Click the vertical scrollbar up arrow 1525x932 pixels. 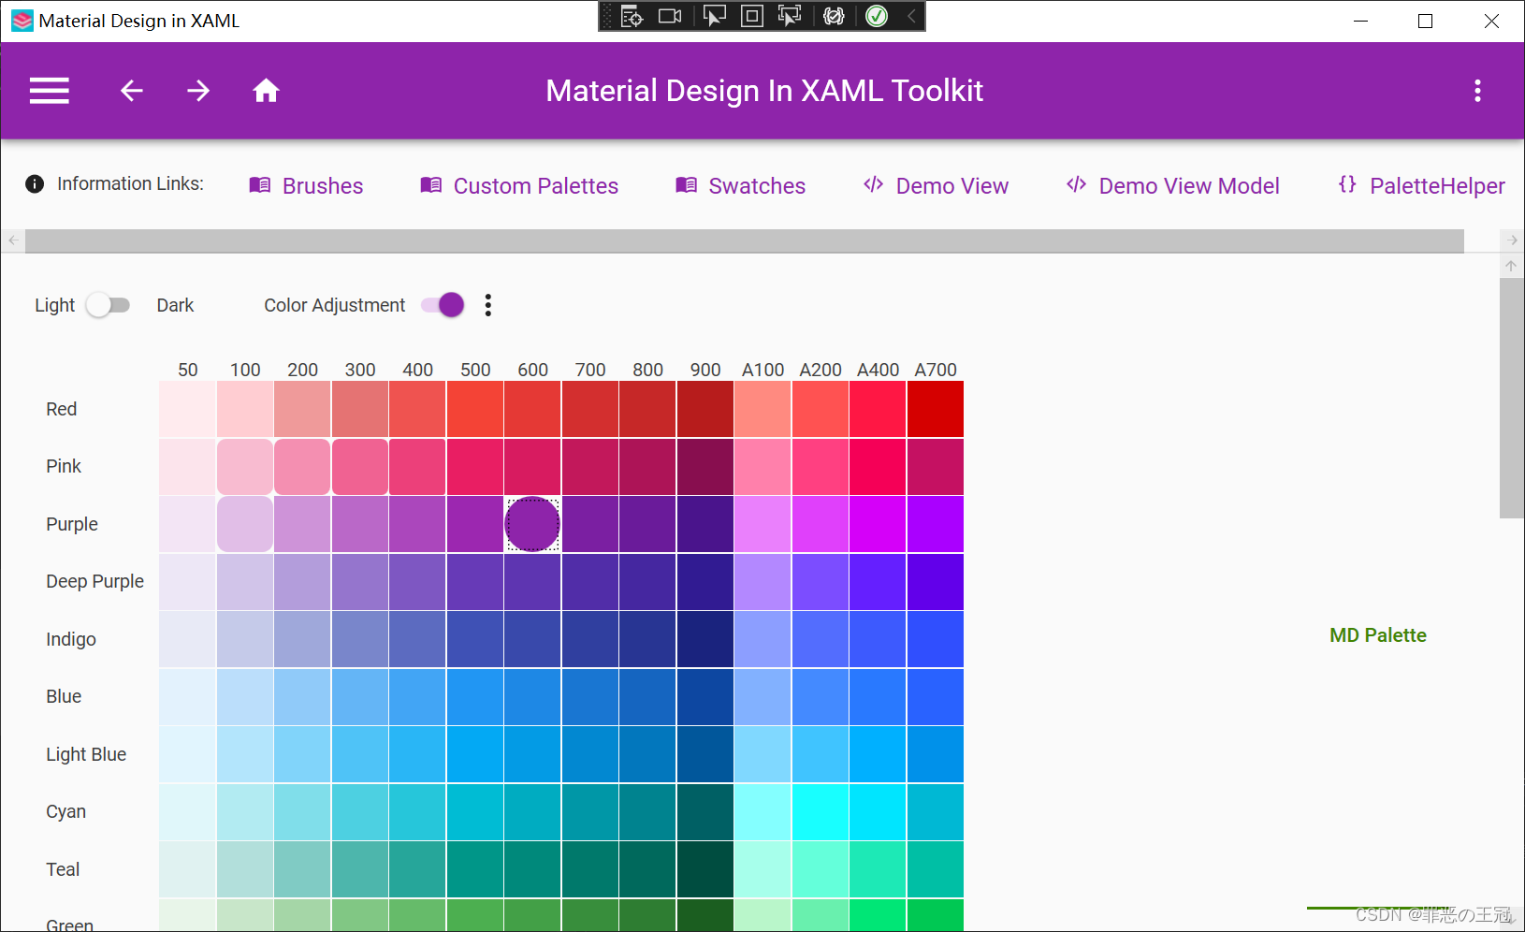coord(1511,266)
